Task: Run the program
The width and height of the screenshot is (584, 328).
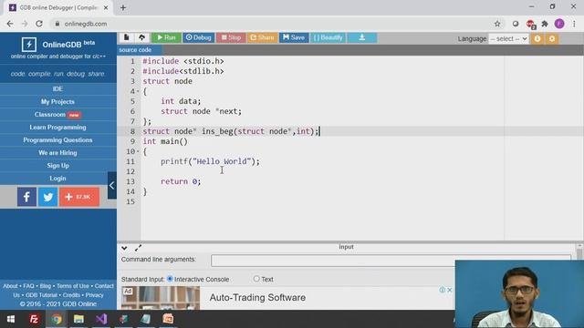Action: click(x=166, y=37)
